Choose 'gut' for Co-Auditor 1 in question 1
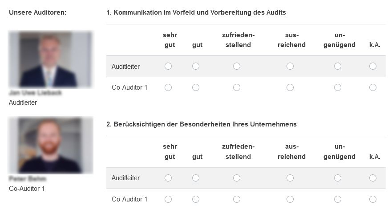Image resolution: width=388 pixels, height=221 pixels. click(x=196, y=87)
